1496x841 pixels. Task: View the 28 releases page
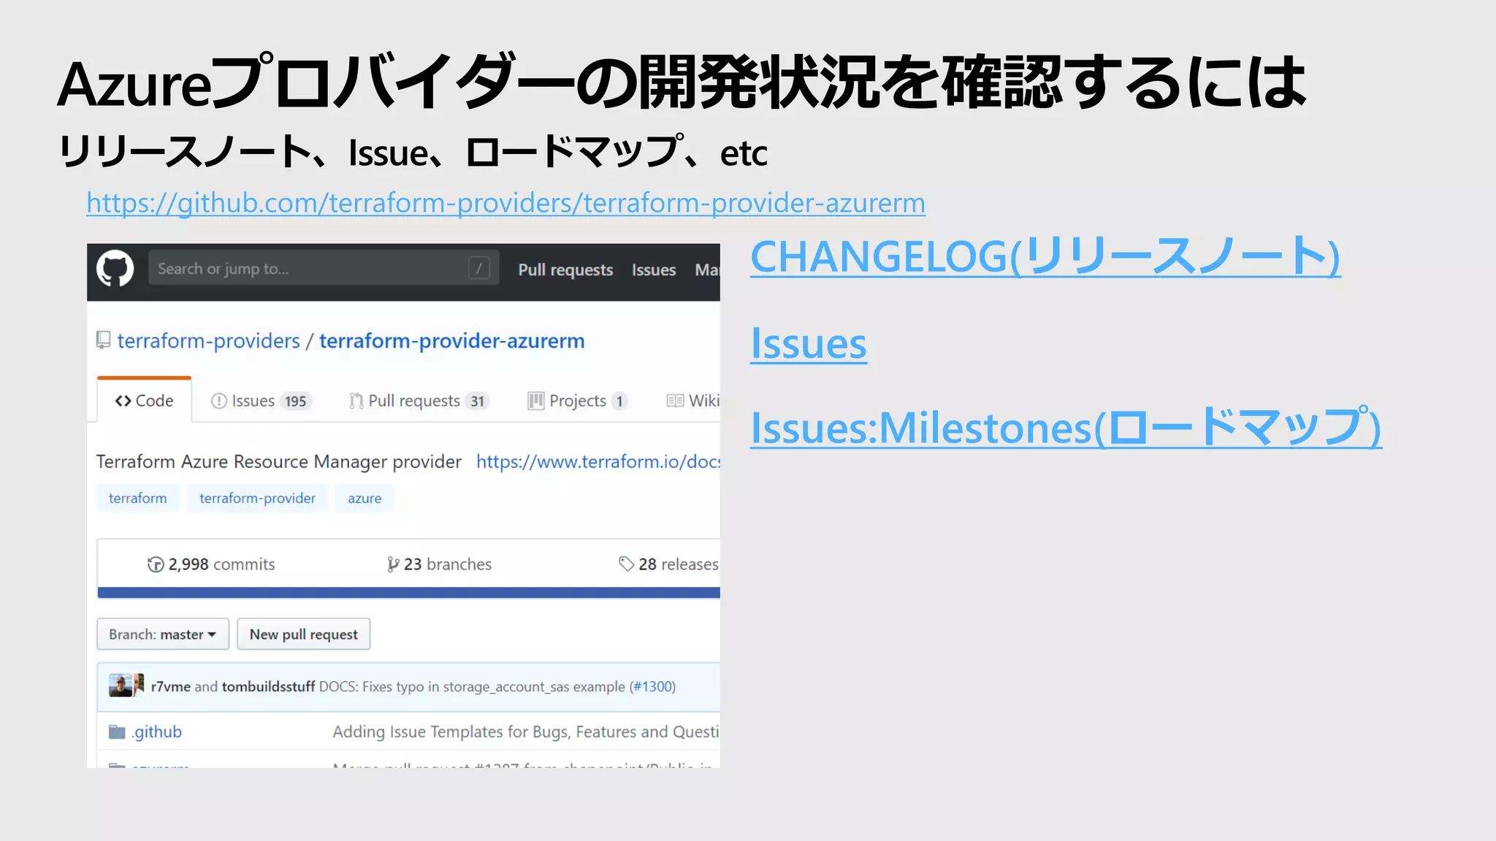(x=668, y=564)
